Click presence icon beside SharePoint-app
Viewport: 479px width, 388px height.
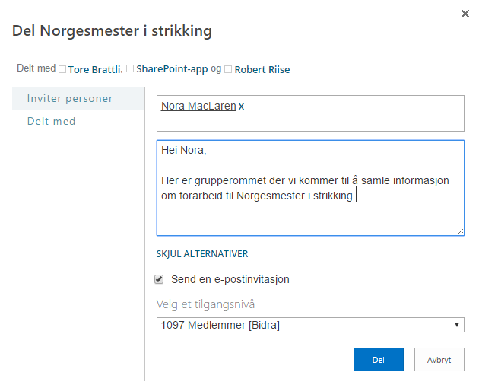click(130, 69)
